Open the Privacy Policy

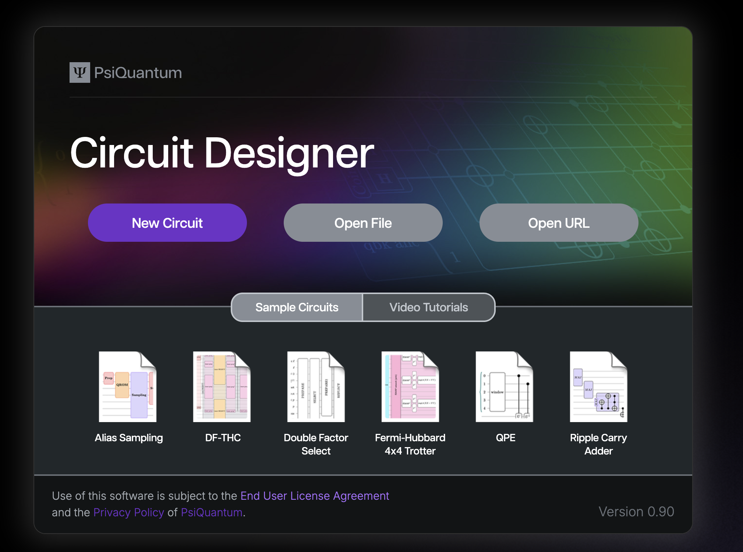(128, 512)
